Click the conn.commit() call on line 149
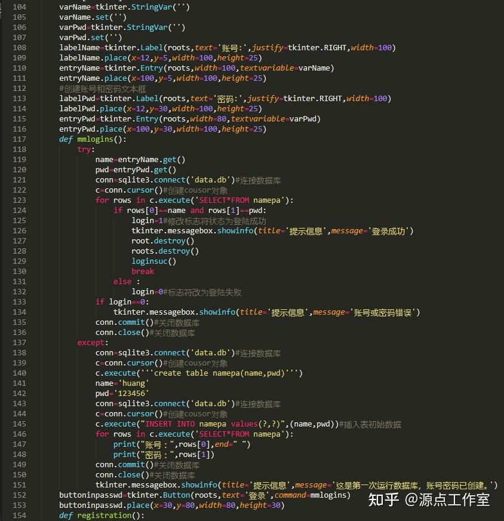Viewport: 504px width, 521px height. (121, 464)
